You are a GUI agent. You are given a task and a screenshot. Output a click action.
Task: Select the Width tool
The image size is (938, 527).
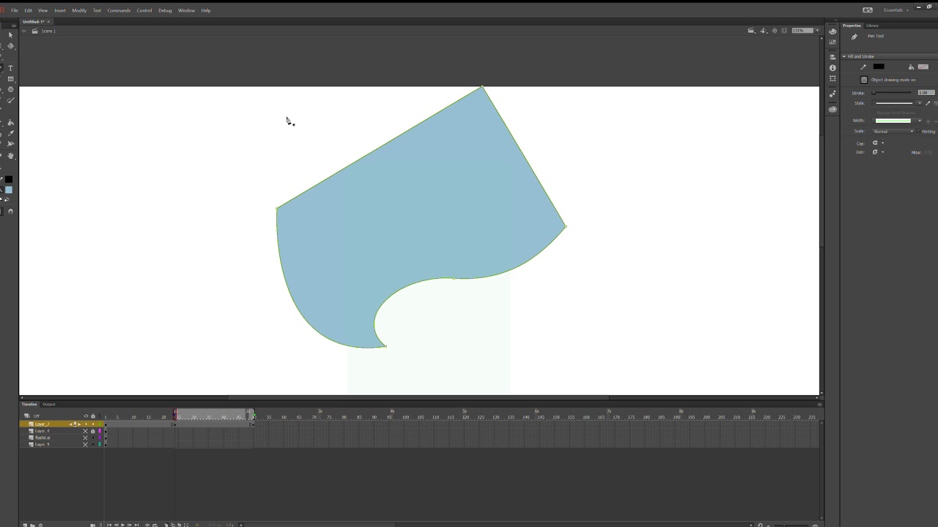10,143
